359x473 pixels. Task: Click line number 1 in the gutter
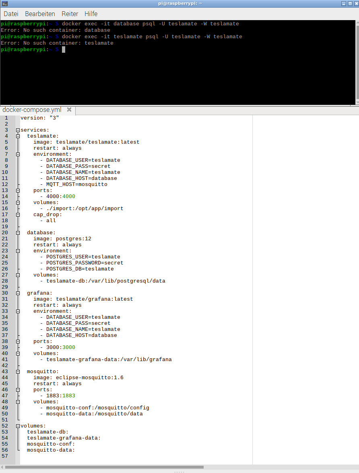click(6, 118)
